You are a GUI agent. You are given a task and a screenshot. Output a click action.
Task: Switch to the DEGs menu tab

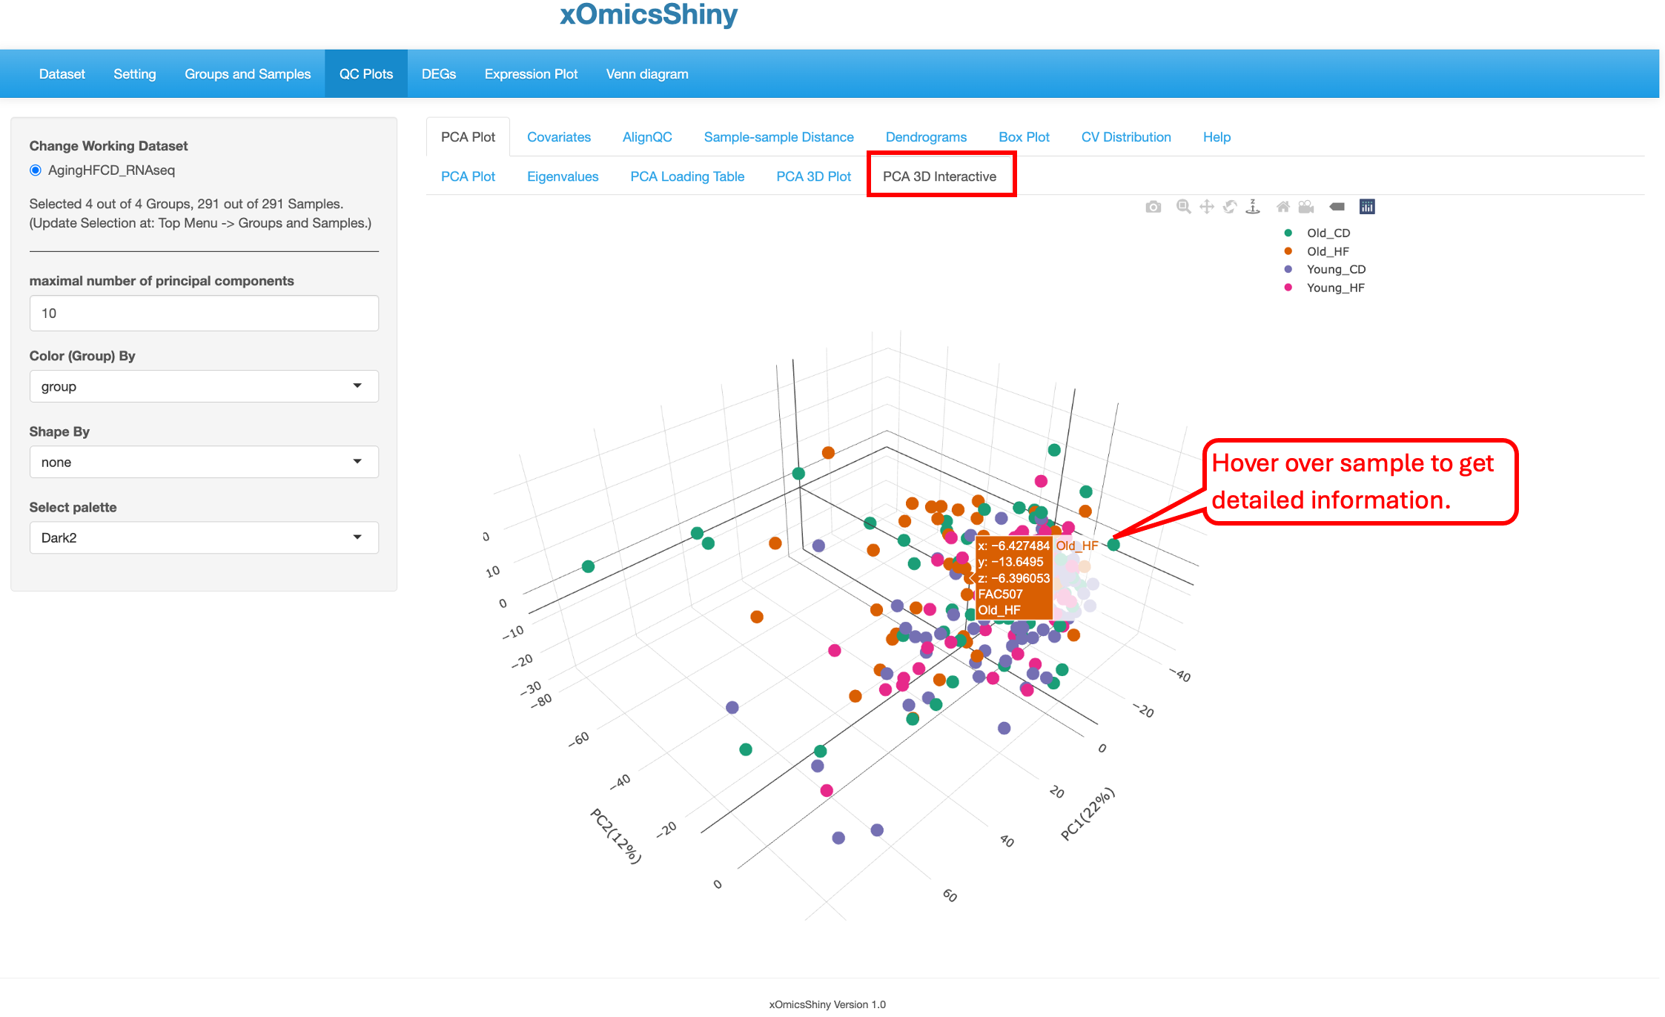438,74
